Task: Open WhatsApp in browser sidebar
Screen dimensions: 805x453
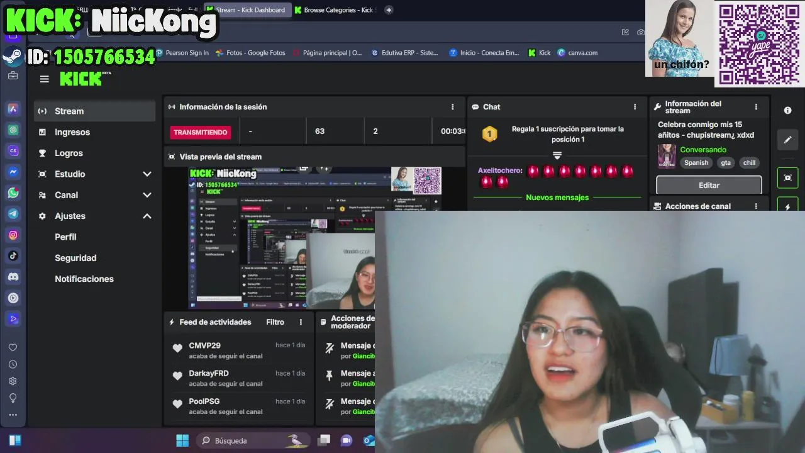Action: (x=13, y=193)
